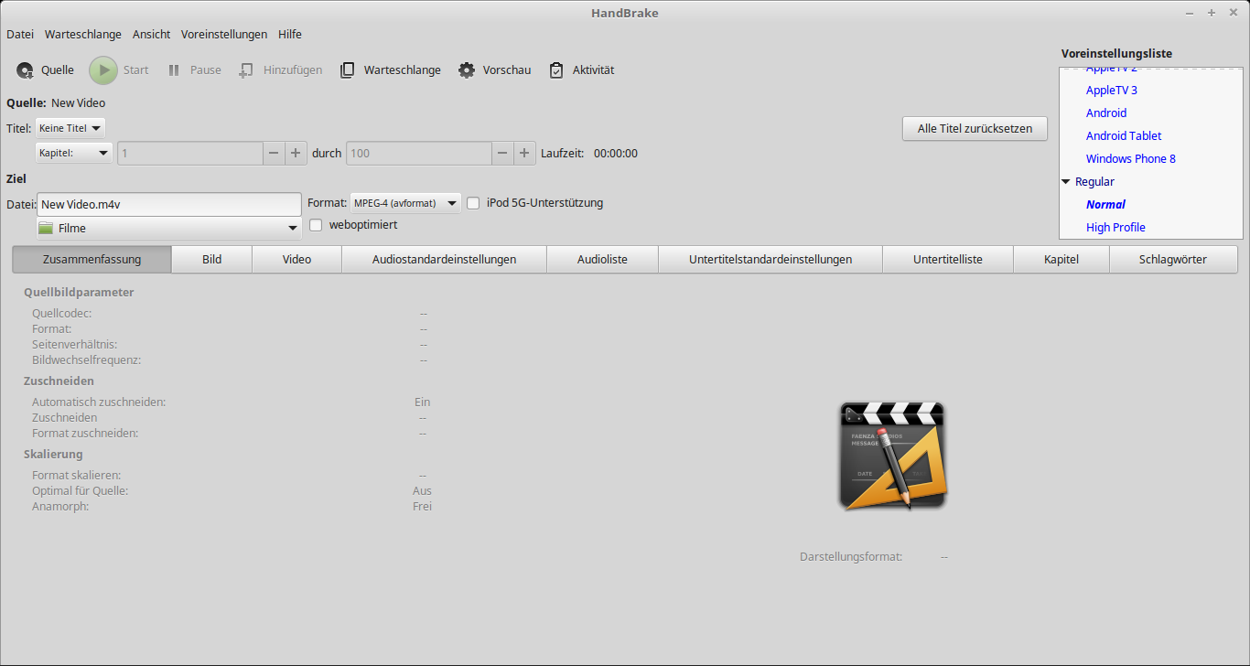The image size is (1250, 666).
Task: Switch to the Zusammenfassung tab
Action: [92, 259]
